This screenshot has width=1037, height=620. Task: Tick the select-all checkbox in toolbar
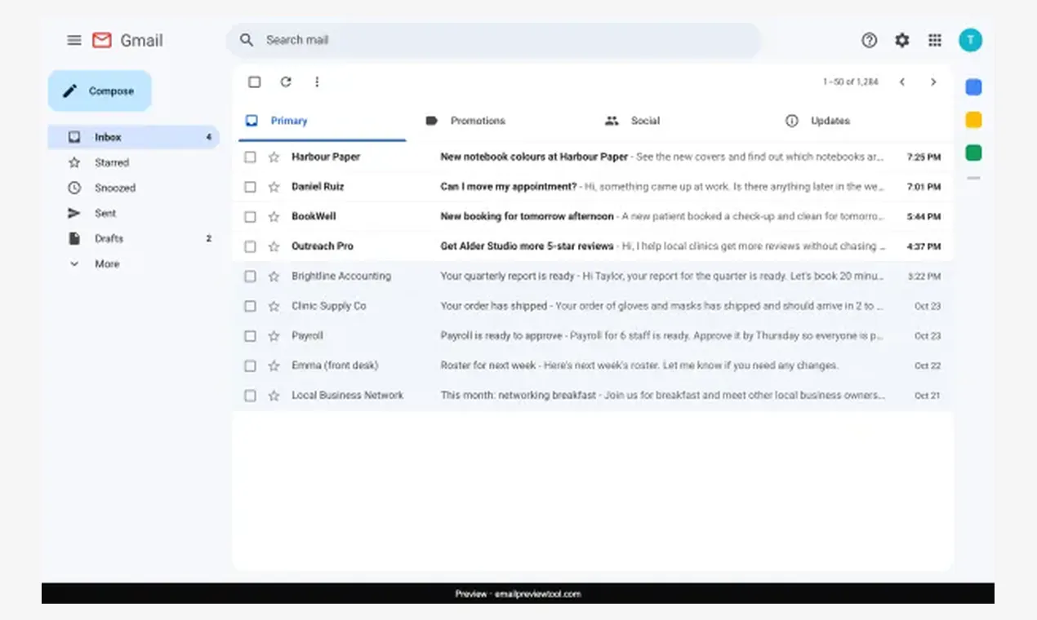[255, 82]
